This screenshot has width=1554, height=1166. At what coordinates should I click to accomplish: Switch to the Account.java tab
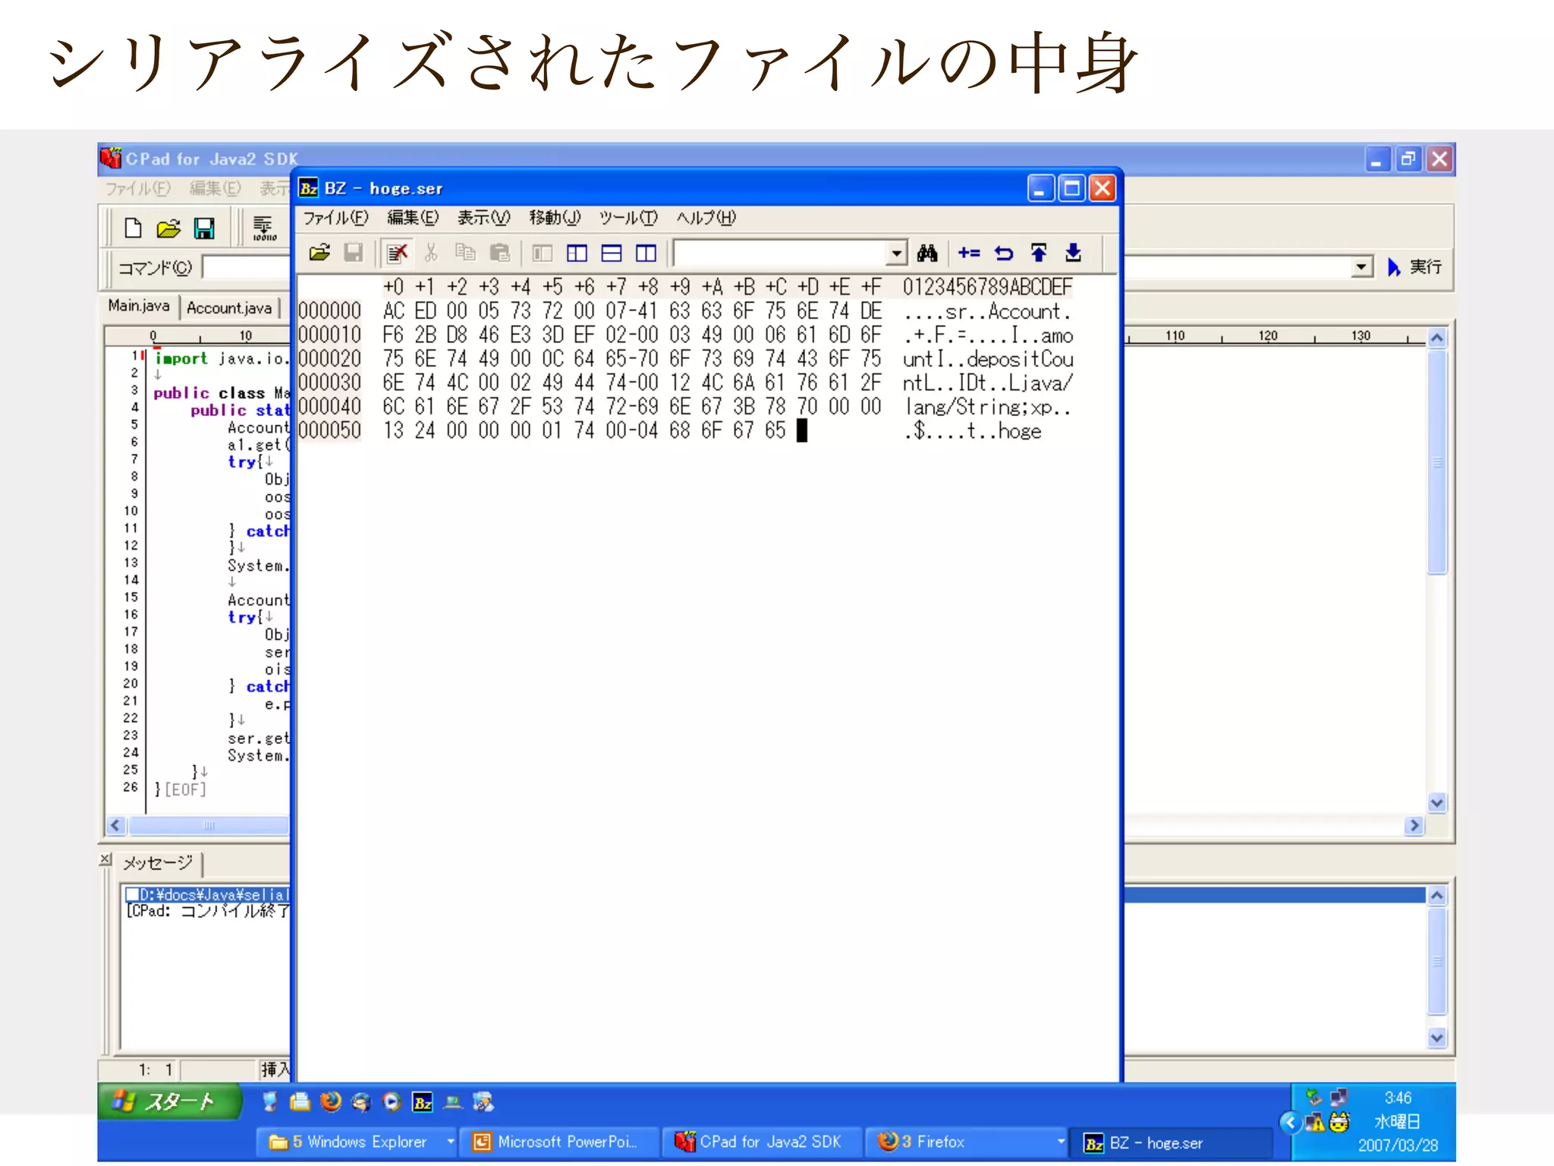[x=229, y=307]
